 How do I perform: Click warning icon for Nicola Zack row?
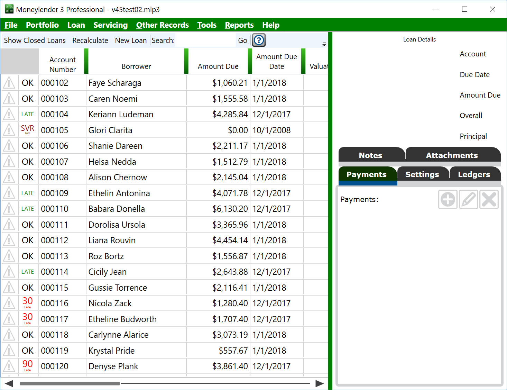(x=9, y=303)
